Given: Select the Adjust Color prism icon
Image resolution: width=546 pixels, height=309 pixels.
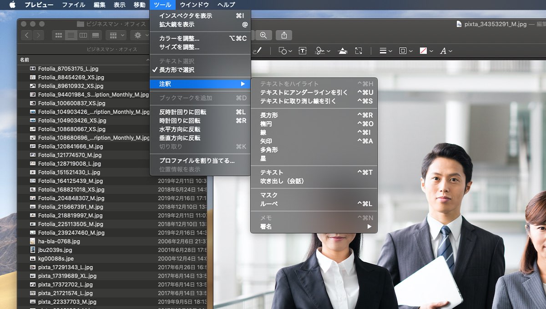Looking at the screenshot, I should pos(343,51).
